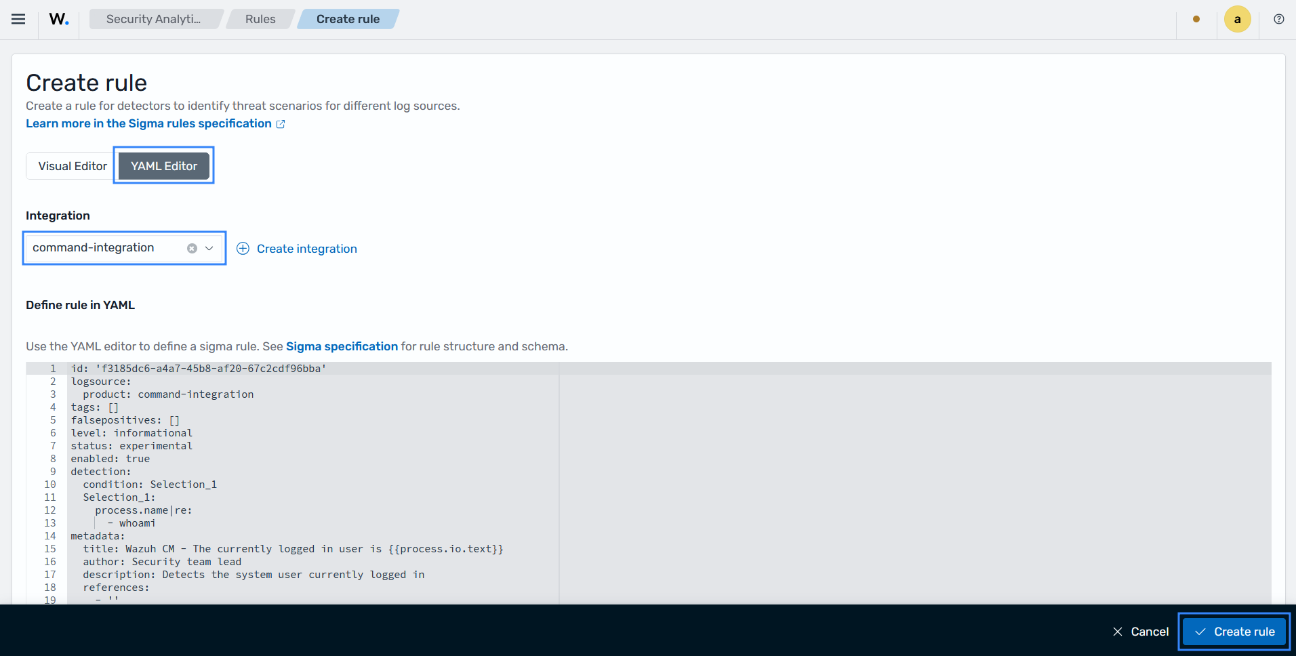This screenshot has height=656, width=1296.
Task: Submit with the Create rule button
Action: (1234, 632)
